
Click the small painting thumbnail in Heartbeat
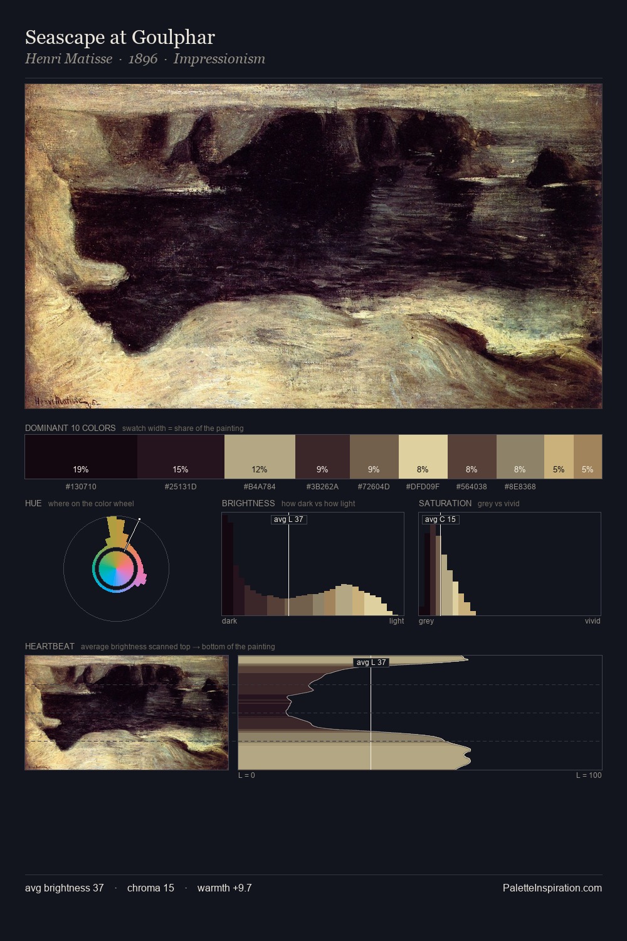(127, 713)
